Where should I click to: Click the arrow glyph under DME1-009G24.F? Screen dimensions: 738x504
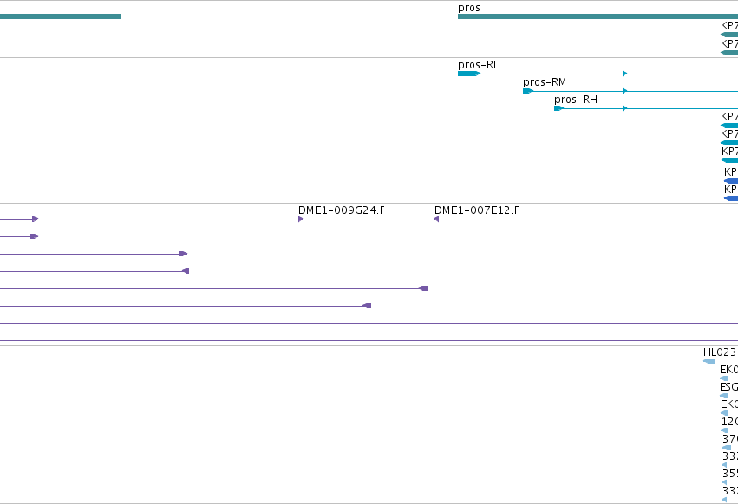[x=300, y=219]
